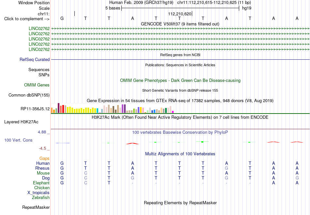Click the SNPs track label
Viewport: 310px width, 215px height.
[44, 75]
